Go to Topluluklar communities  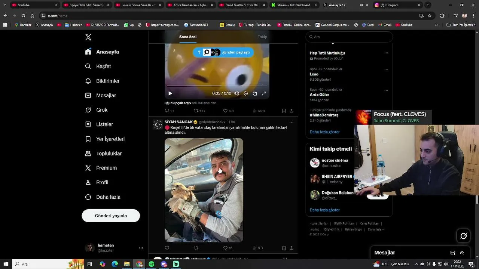point(103,154)
